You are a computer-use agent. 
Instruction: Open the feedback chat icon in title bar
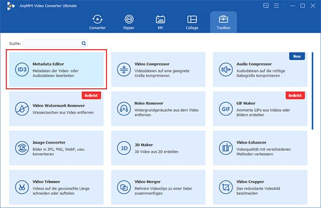tap(266, 5)
